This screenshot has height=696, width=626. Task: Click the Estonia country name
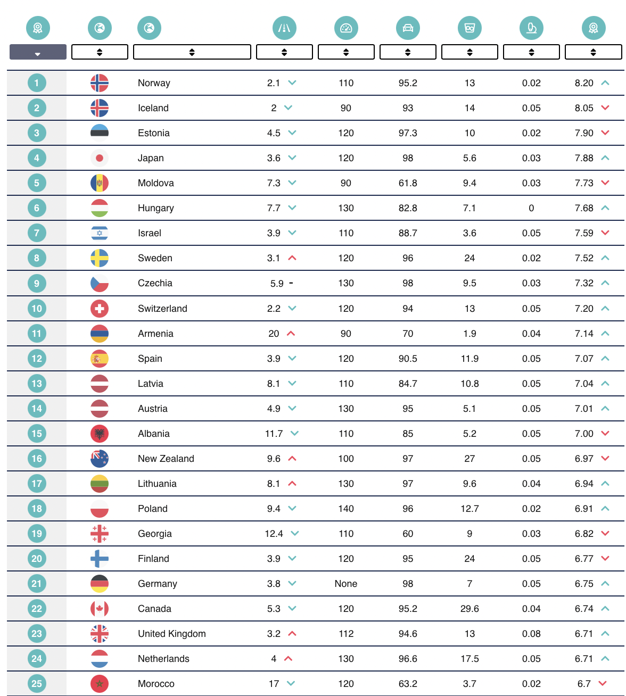pyautogui.click(x=153, y=133)
